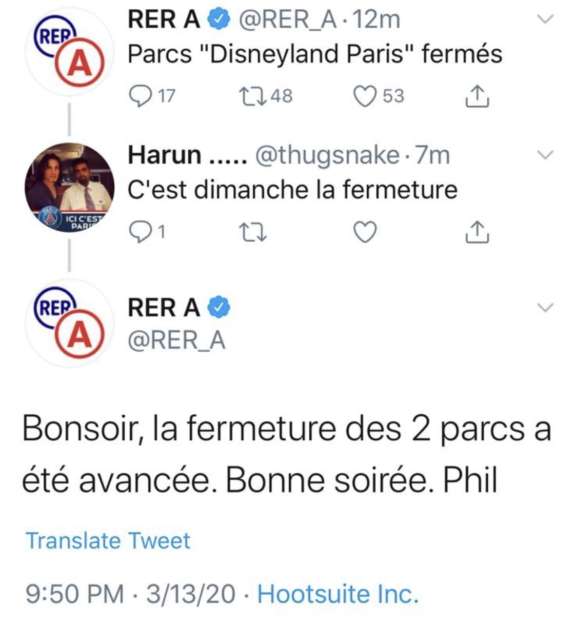Screen dimensions: 577x628
Task: Click the @RER_A handle under main tweet
Action: tap(176, 340)
